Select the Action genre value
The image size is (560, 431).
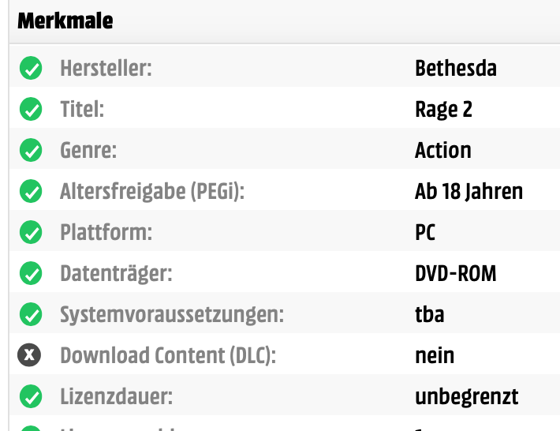point(442,150)
